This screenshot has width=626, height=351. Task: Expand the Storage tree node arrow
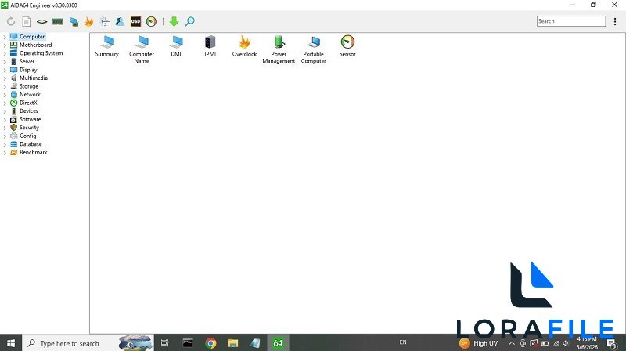coord(5,86)
